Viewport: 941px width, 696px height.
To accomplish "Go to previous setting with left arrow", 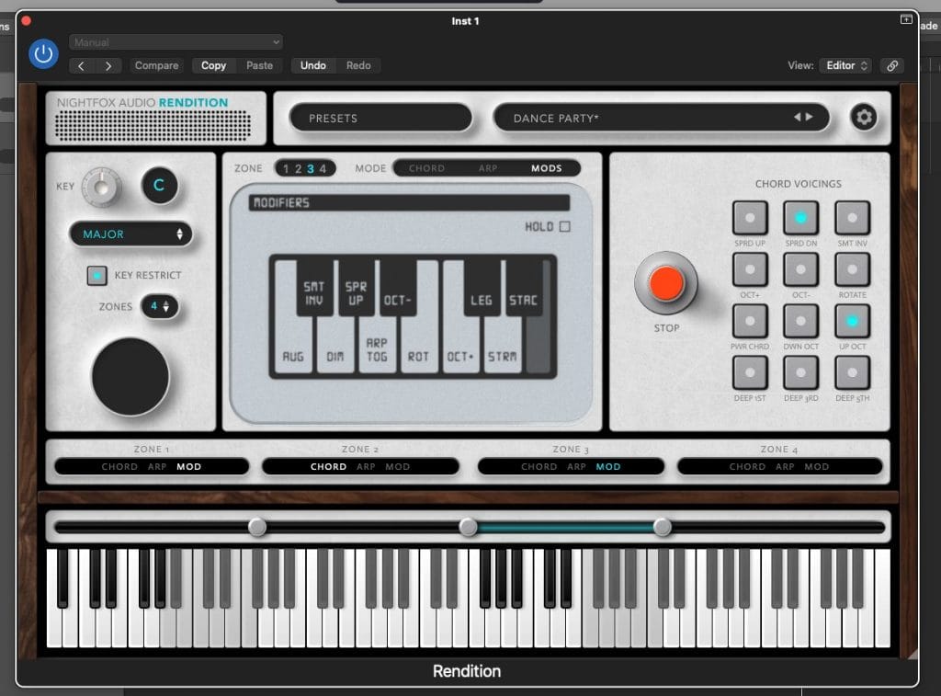I will (x=82, y=65).
